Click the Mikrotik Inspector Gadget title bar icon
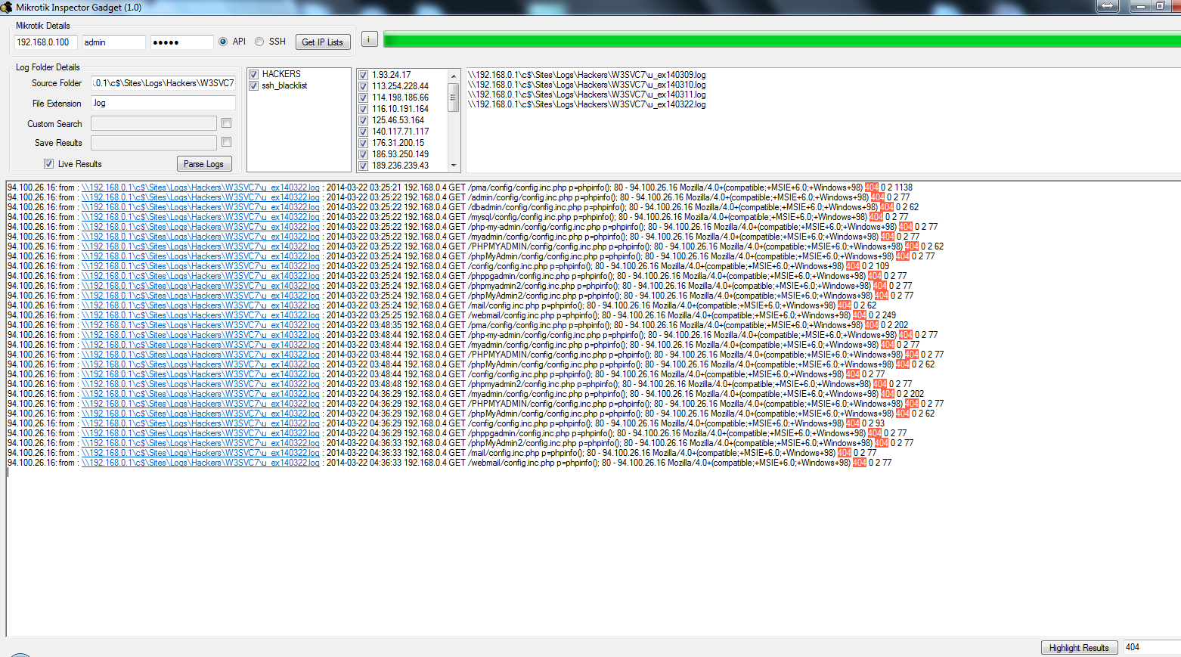This screenshot has height=657, width=1181. tap(8, 8)
